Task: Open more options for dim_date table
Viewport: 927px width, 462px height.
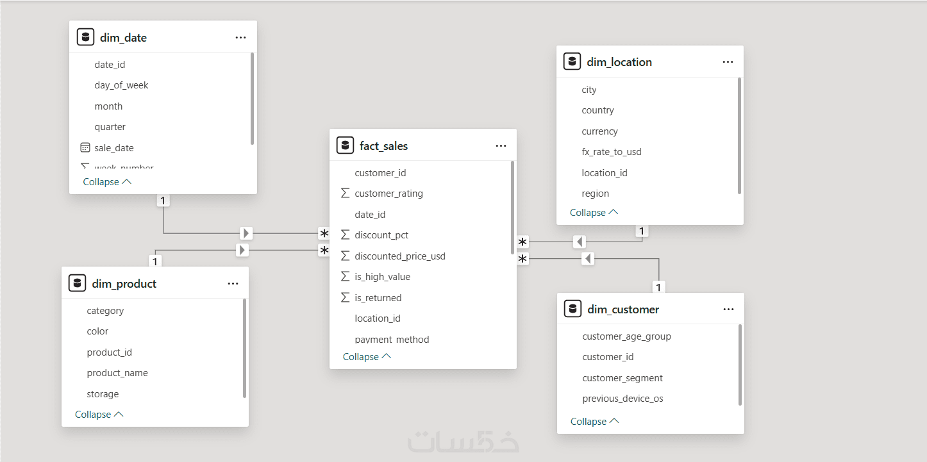Action: (x=240, y=38)
